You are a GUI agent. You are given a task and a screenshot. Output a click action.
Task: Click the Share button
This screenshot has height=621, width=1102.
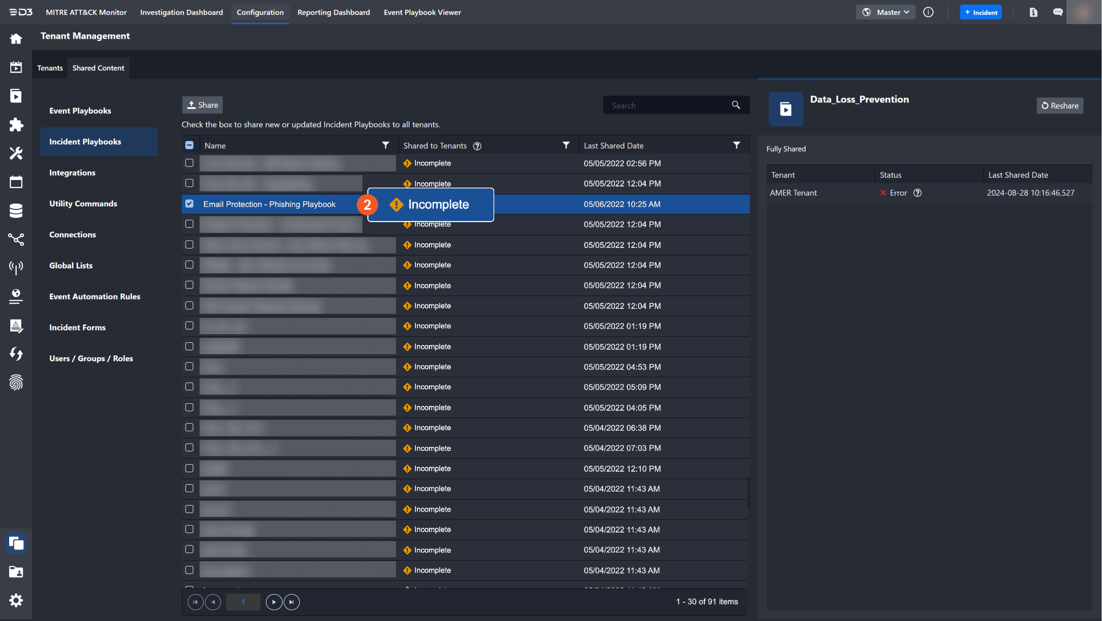pos(202,105)
